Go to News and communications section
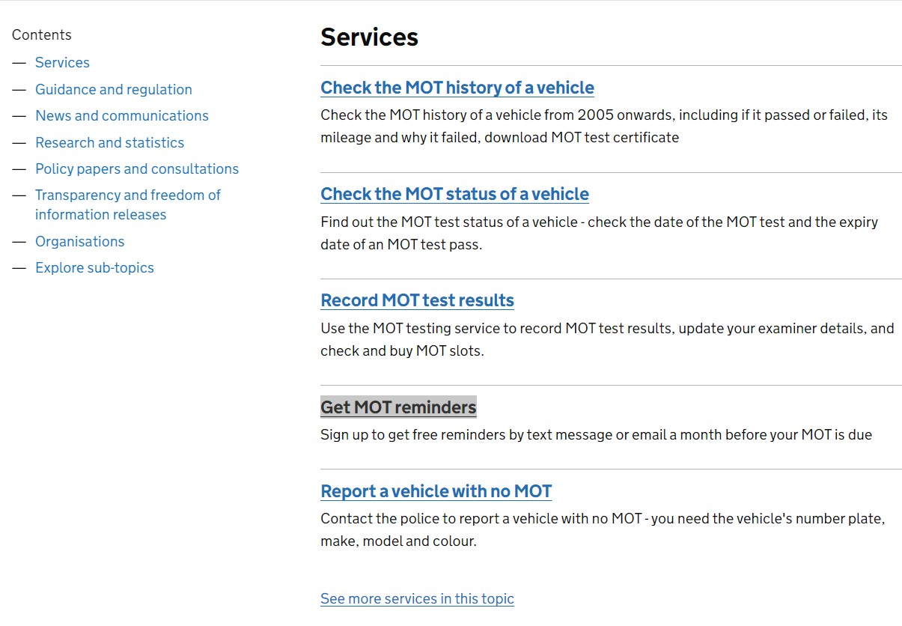Viewport: 902px width, 626px height. click(122, 116)
